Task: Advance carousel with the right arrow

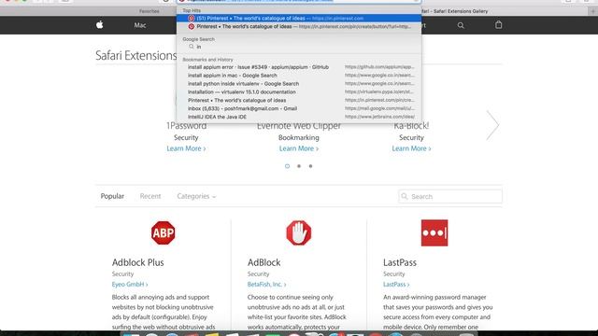Action: pyautogui.click(x=492, y=125)
